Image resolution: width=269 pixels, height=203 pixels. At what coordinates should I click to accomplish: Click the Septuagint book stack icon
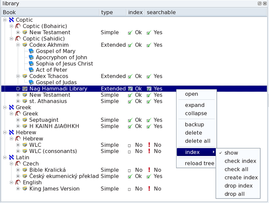pos(25,120)
